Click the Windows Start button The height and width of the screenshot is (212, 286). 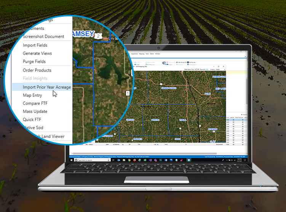click(x=71, y=160)
